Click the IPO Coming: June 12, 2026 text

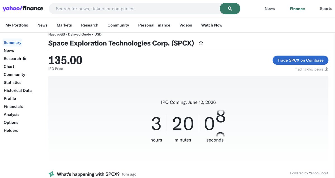188,102
